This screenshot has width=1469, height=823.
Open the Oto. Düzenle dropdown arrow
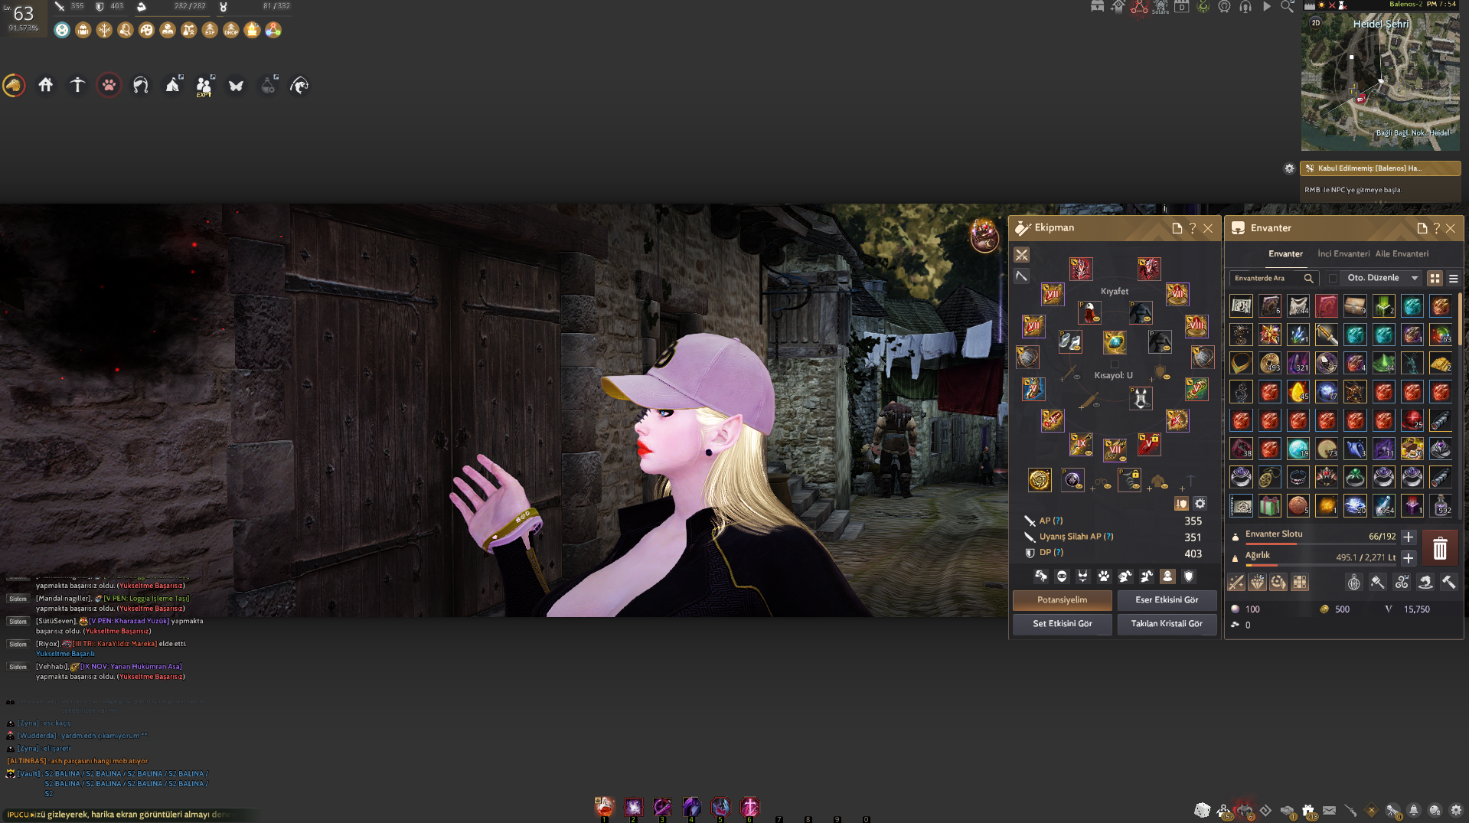[x=1415, y=279]
